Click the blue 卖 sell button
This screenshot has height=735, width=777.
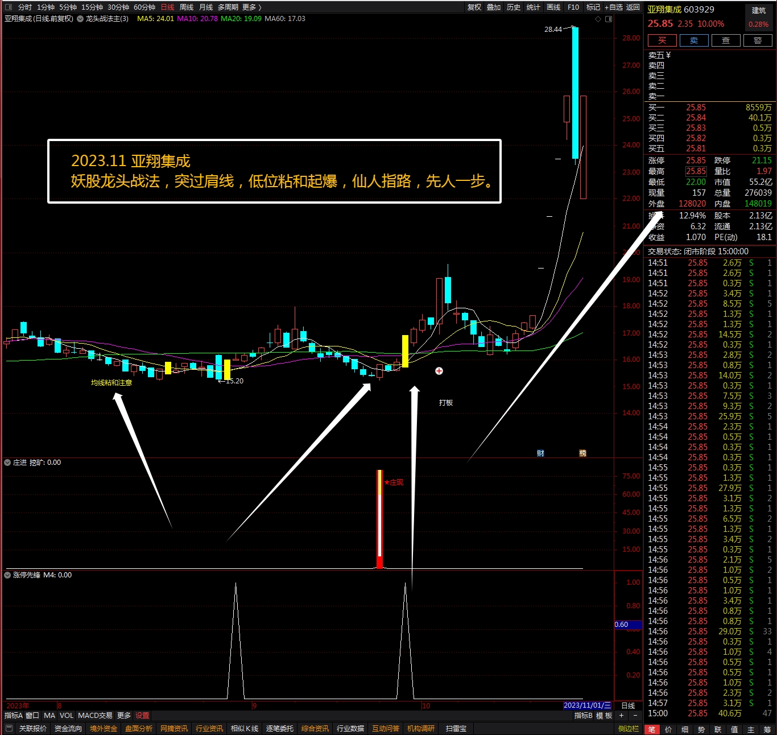click(694, 40)
